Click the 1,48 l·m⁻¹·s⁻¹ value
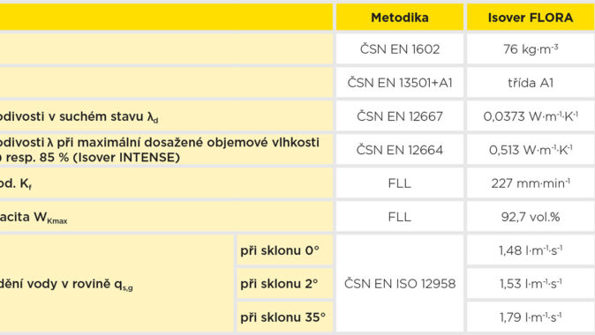Viewport: 595px width, 335px height. pos(531,250)
